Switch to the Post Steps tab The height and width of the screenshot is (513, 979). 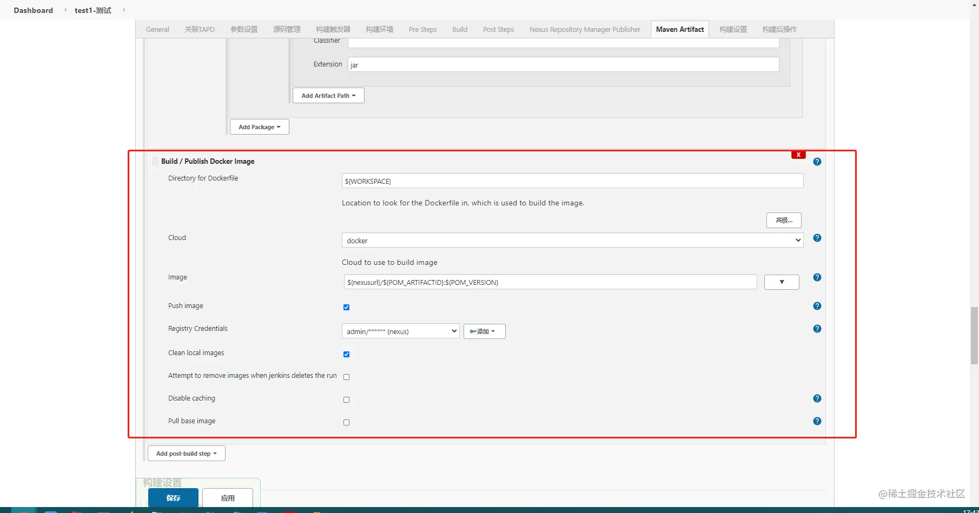pos(498,29)
